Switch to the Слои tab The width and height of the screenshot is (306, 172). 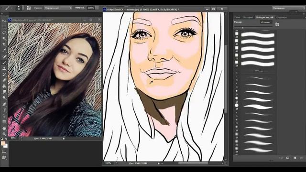(x=237, y=17)
